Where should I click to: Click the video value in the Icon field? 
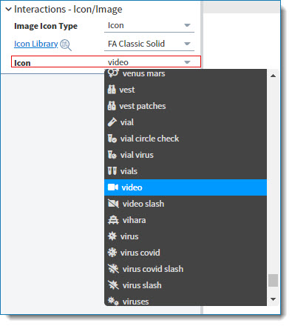pyautogui.click(x=118, y=62)
